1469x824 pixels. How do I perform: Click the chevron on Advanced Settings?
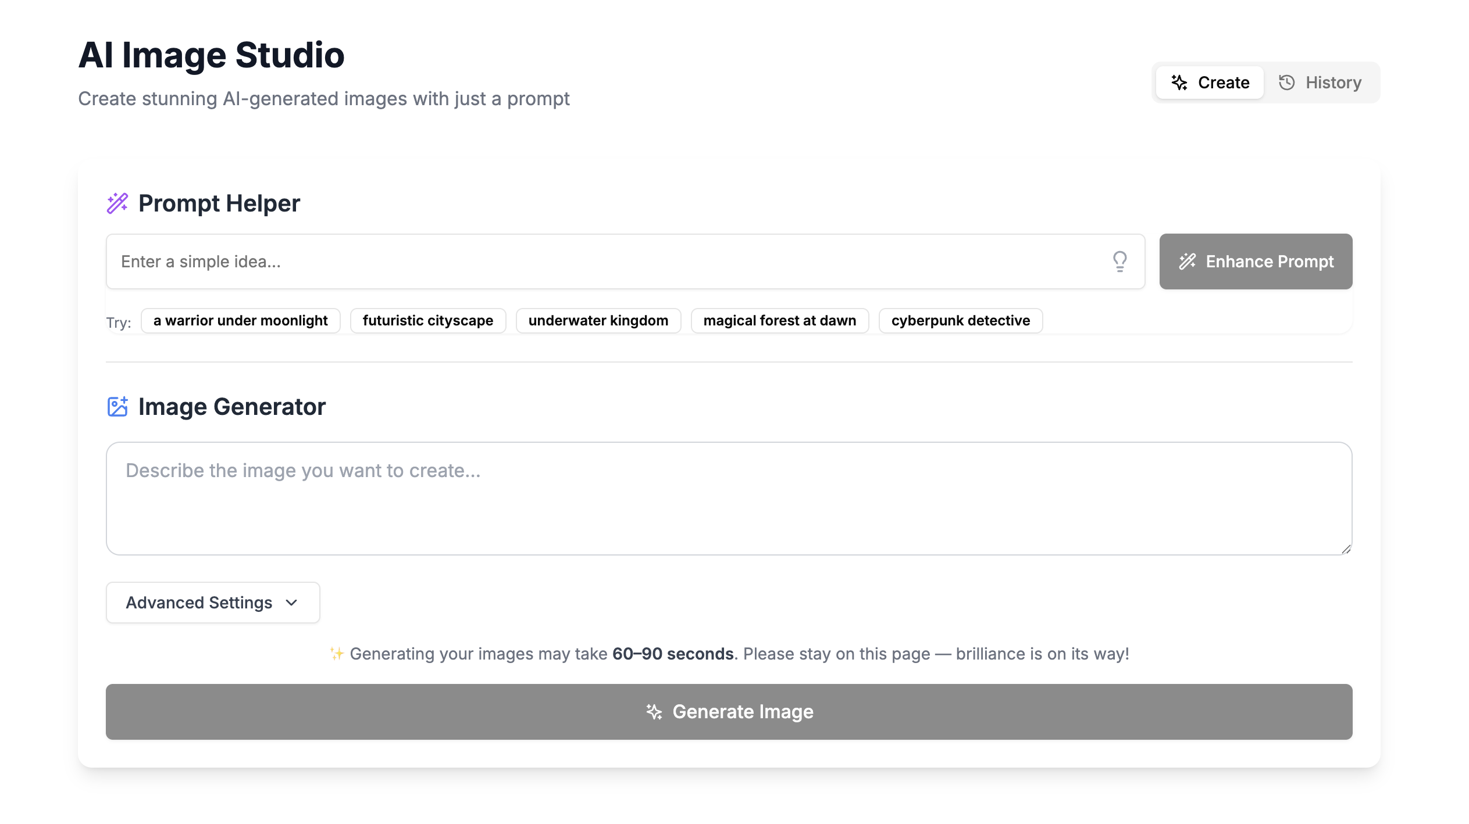pos(292,603)
